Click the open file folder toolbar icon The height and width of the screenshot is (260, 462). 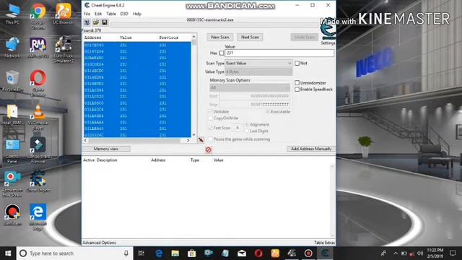coord(96,22)
